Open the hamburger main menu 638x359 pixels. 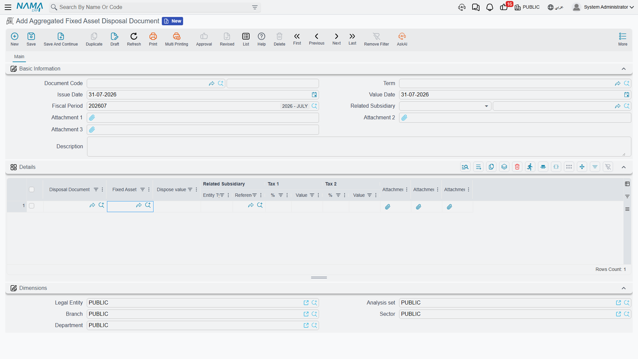pyautogui.click(x=8, y=7)
